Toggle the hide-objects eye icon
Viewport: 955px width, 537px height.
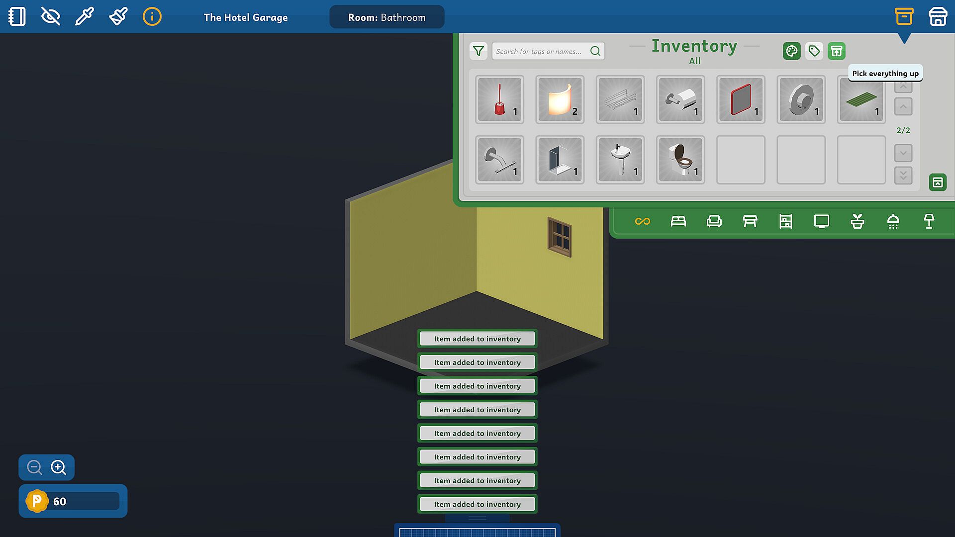(x=51, y=16)
